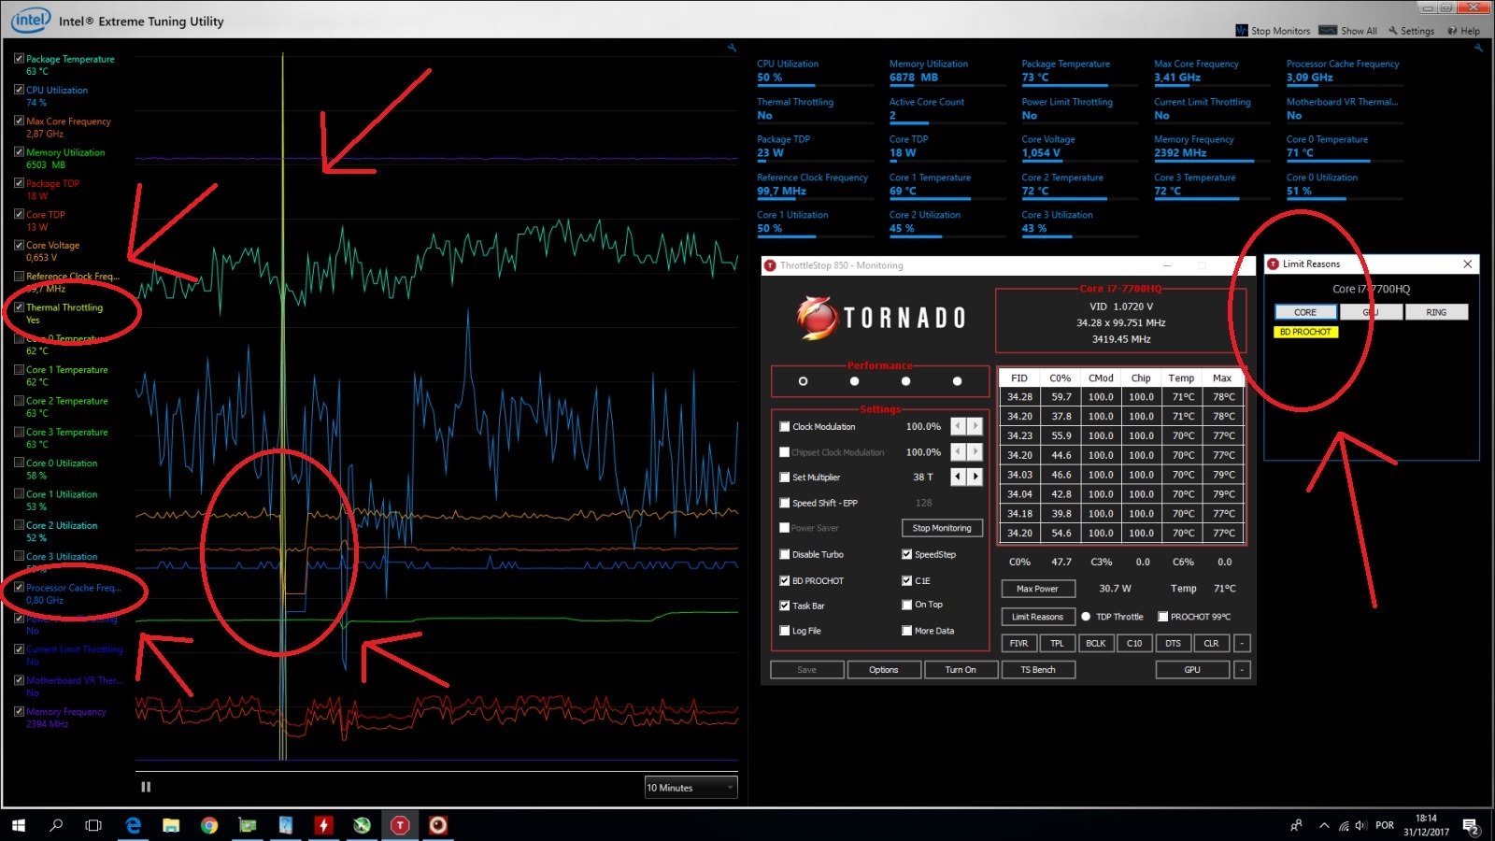Click the wrench icon above the graph

[732, 48]
